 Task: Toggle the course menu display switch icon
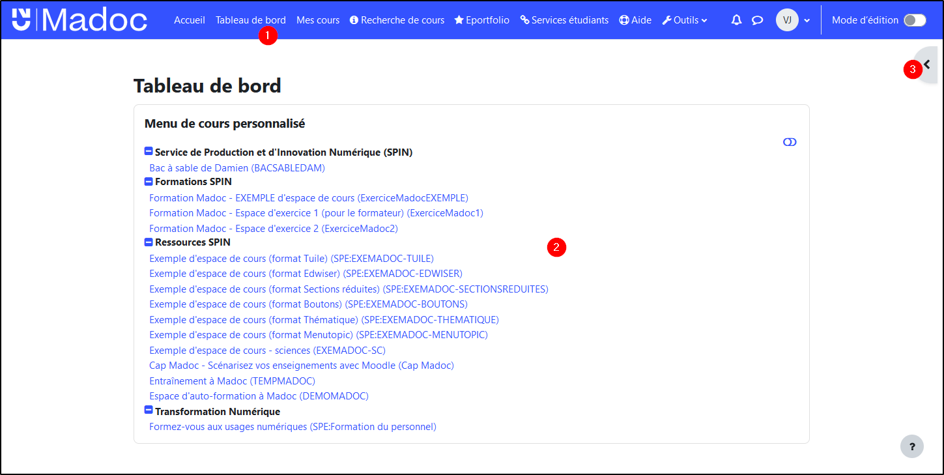point(790,142)
